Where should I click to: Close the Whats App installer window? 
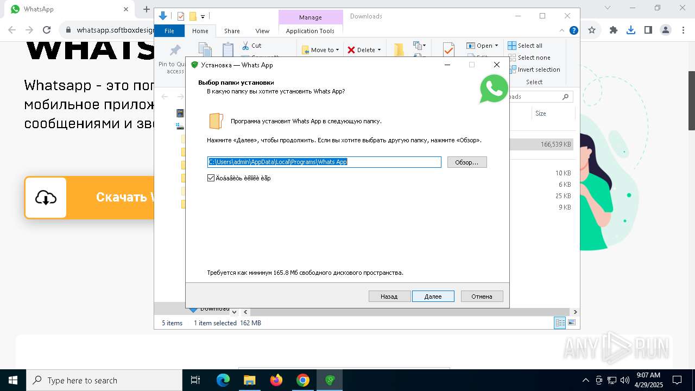496,65
